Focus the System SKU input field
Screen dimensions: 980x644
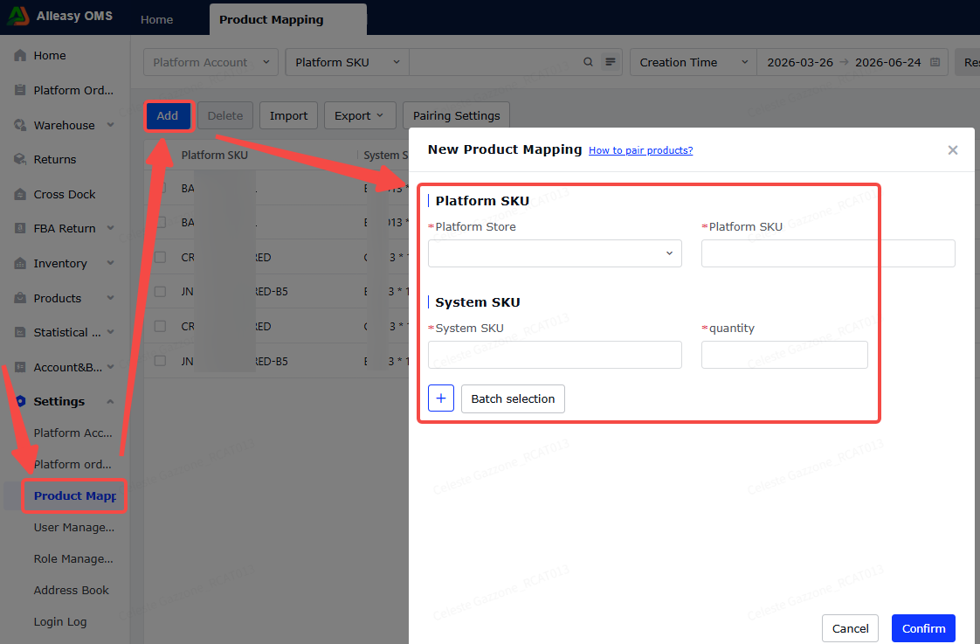click(x=555, y=355)
